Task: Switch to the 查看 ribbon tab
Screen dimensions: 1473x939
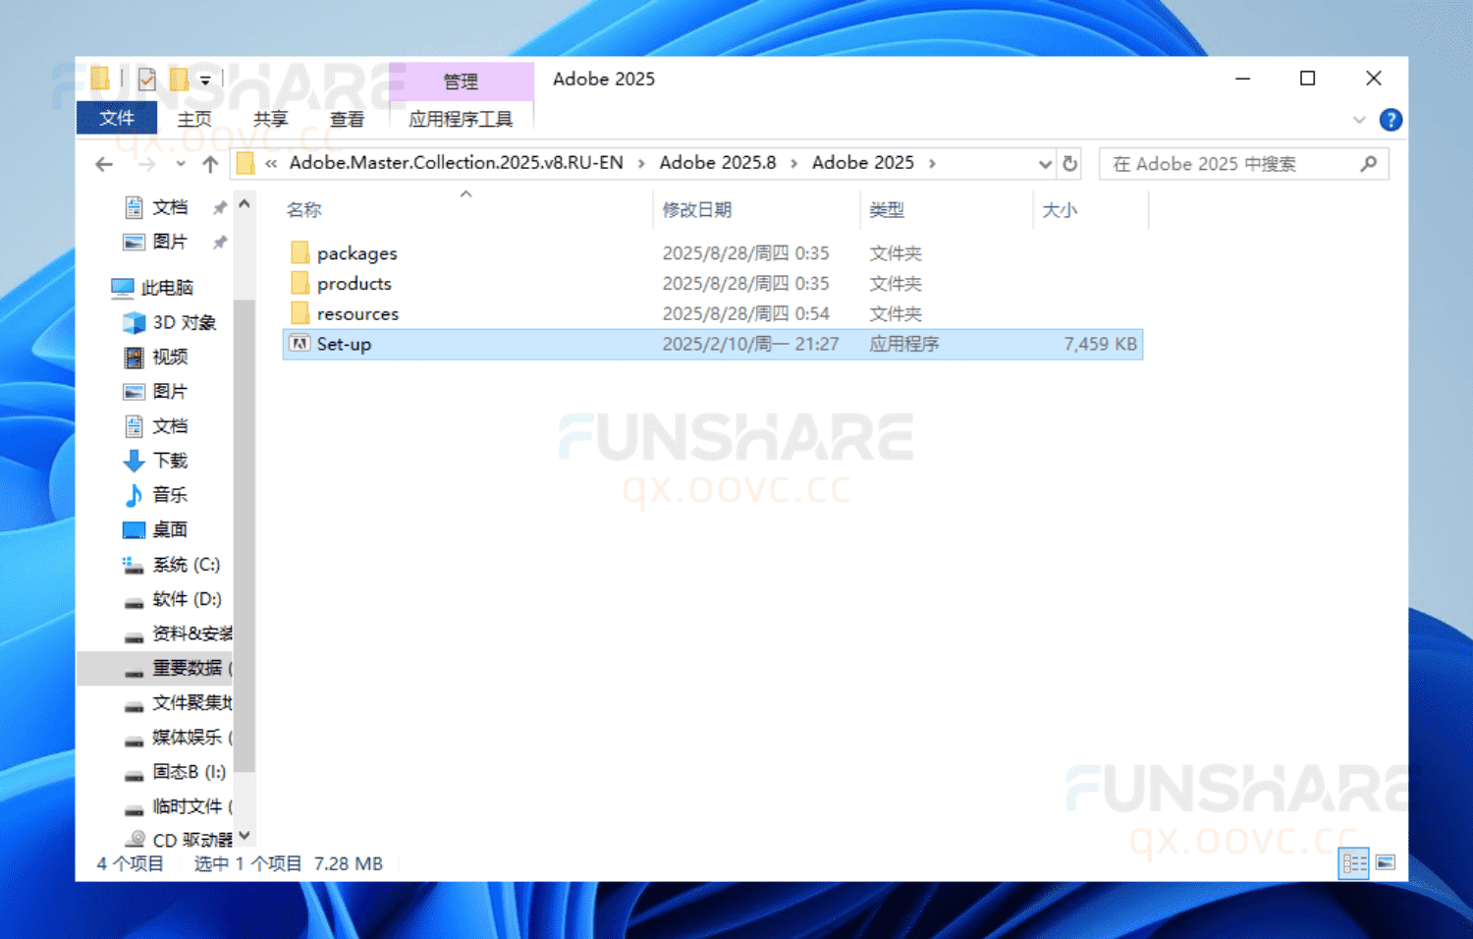Action: (347, 119)
